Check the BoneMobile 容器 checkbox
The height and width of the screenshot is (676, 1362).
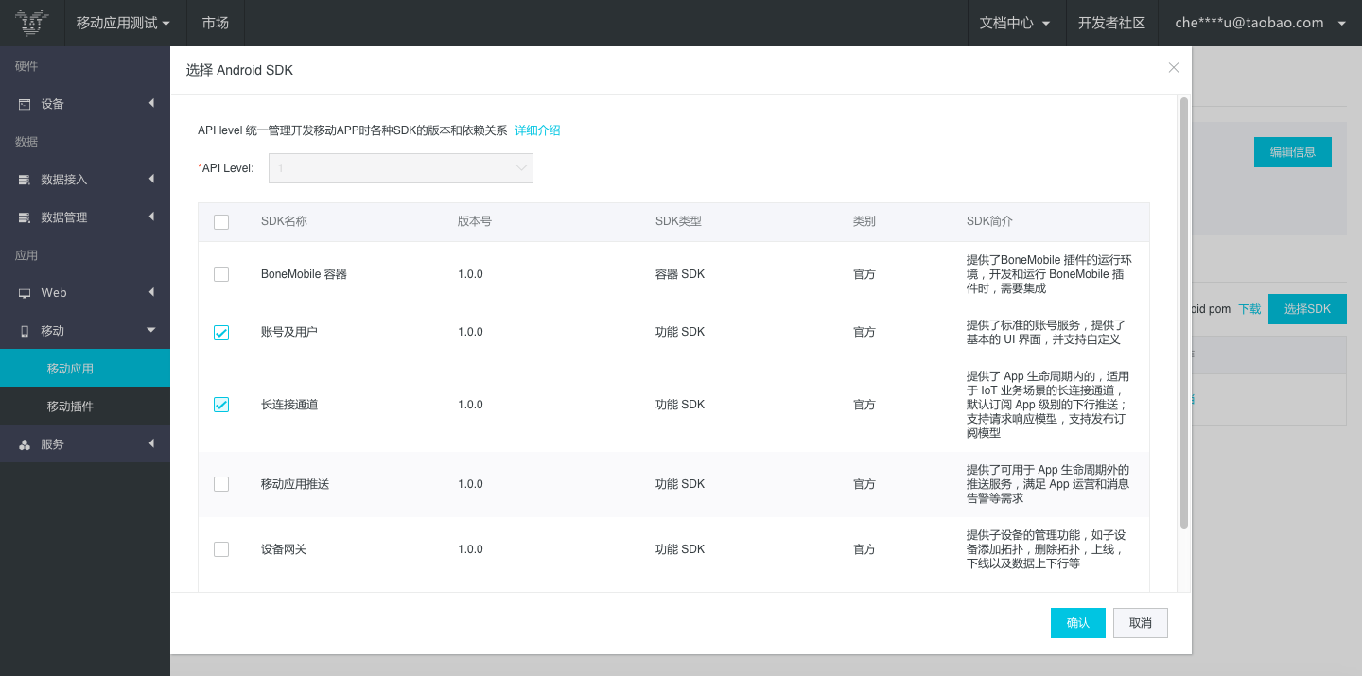tap(221, 274)
